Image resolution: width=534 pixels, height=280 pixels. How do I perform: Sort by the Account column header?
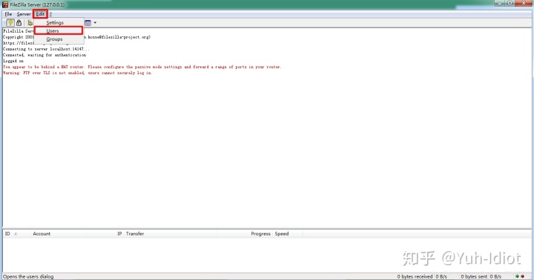point(59,234)
